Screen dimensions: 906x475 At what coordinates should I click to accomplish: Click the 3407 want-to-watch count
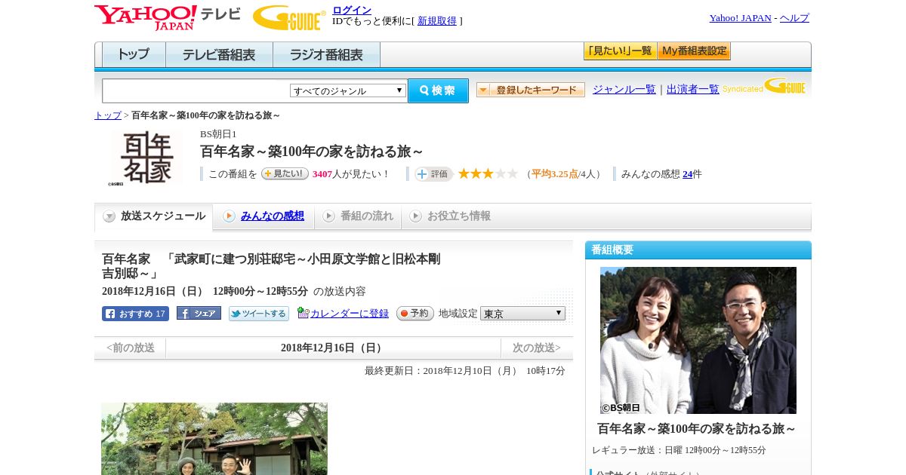pos(322,174)
